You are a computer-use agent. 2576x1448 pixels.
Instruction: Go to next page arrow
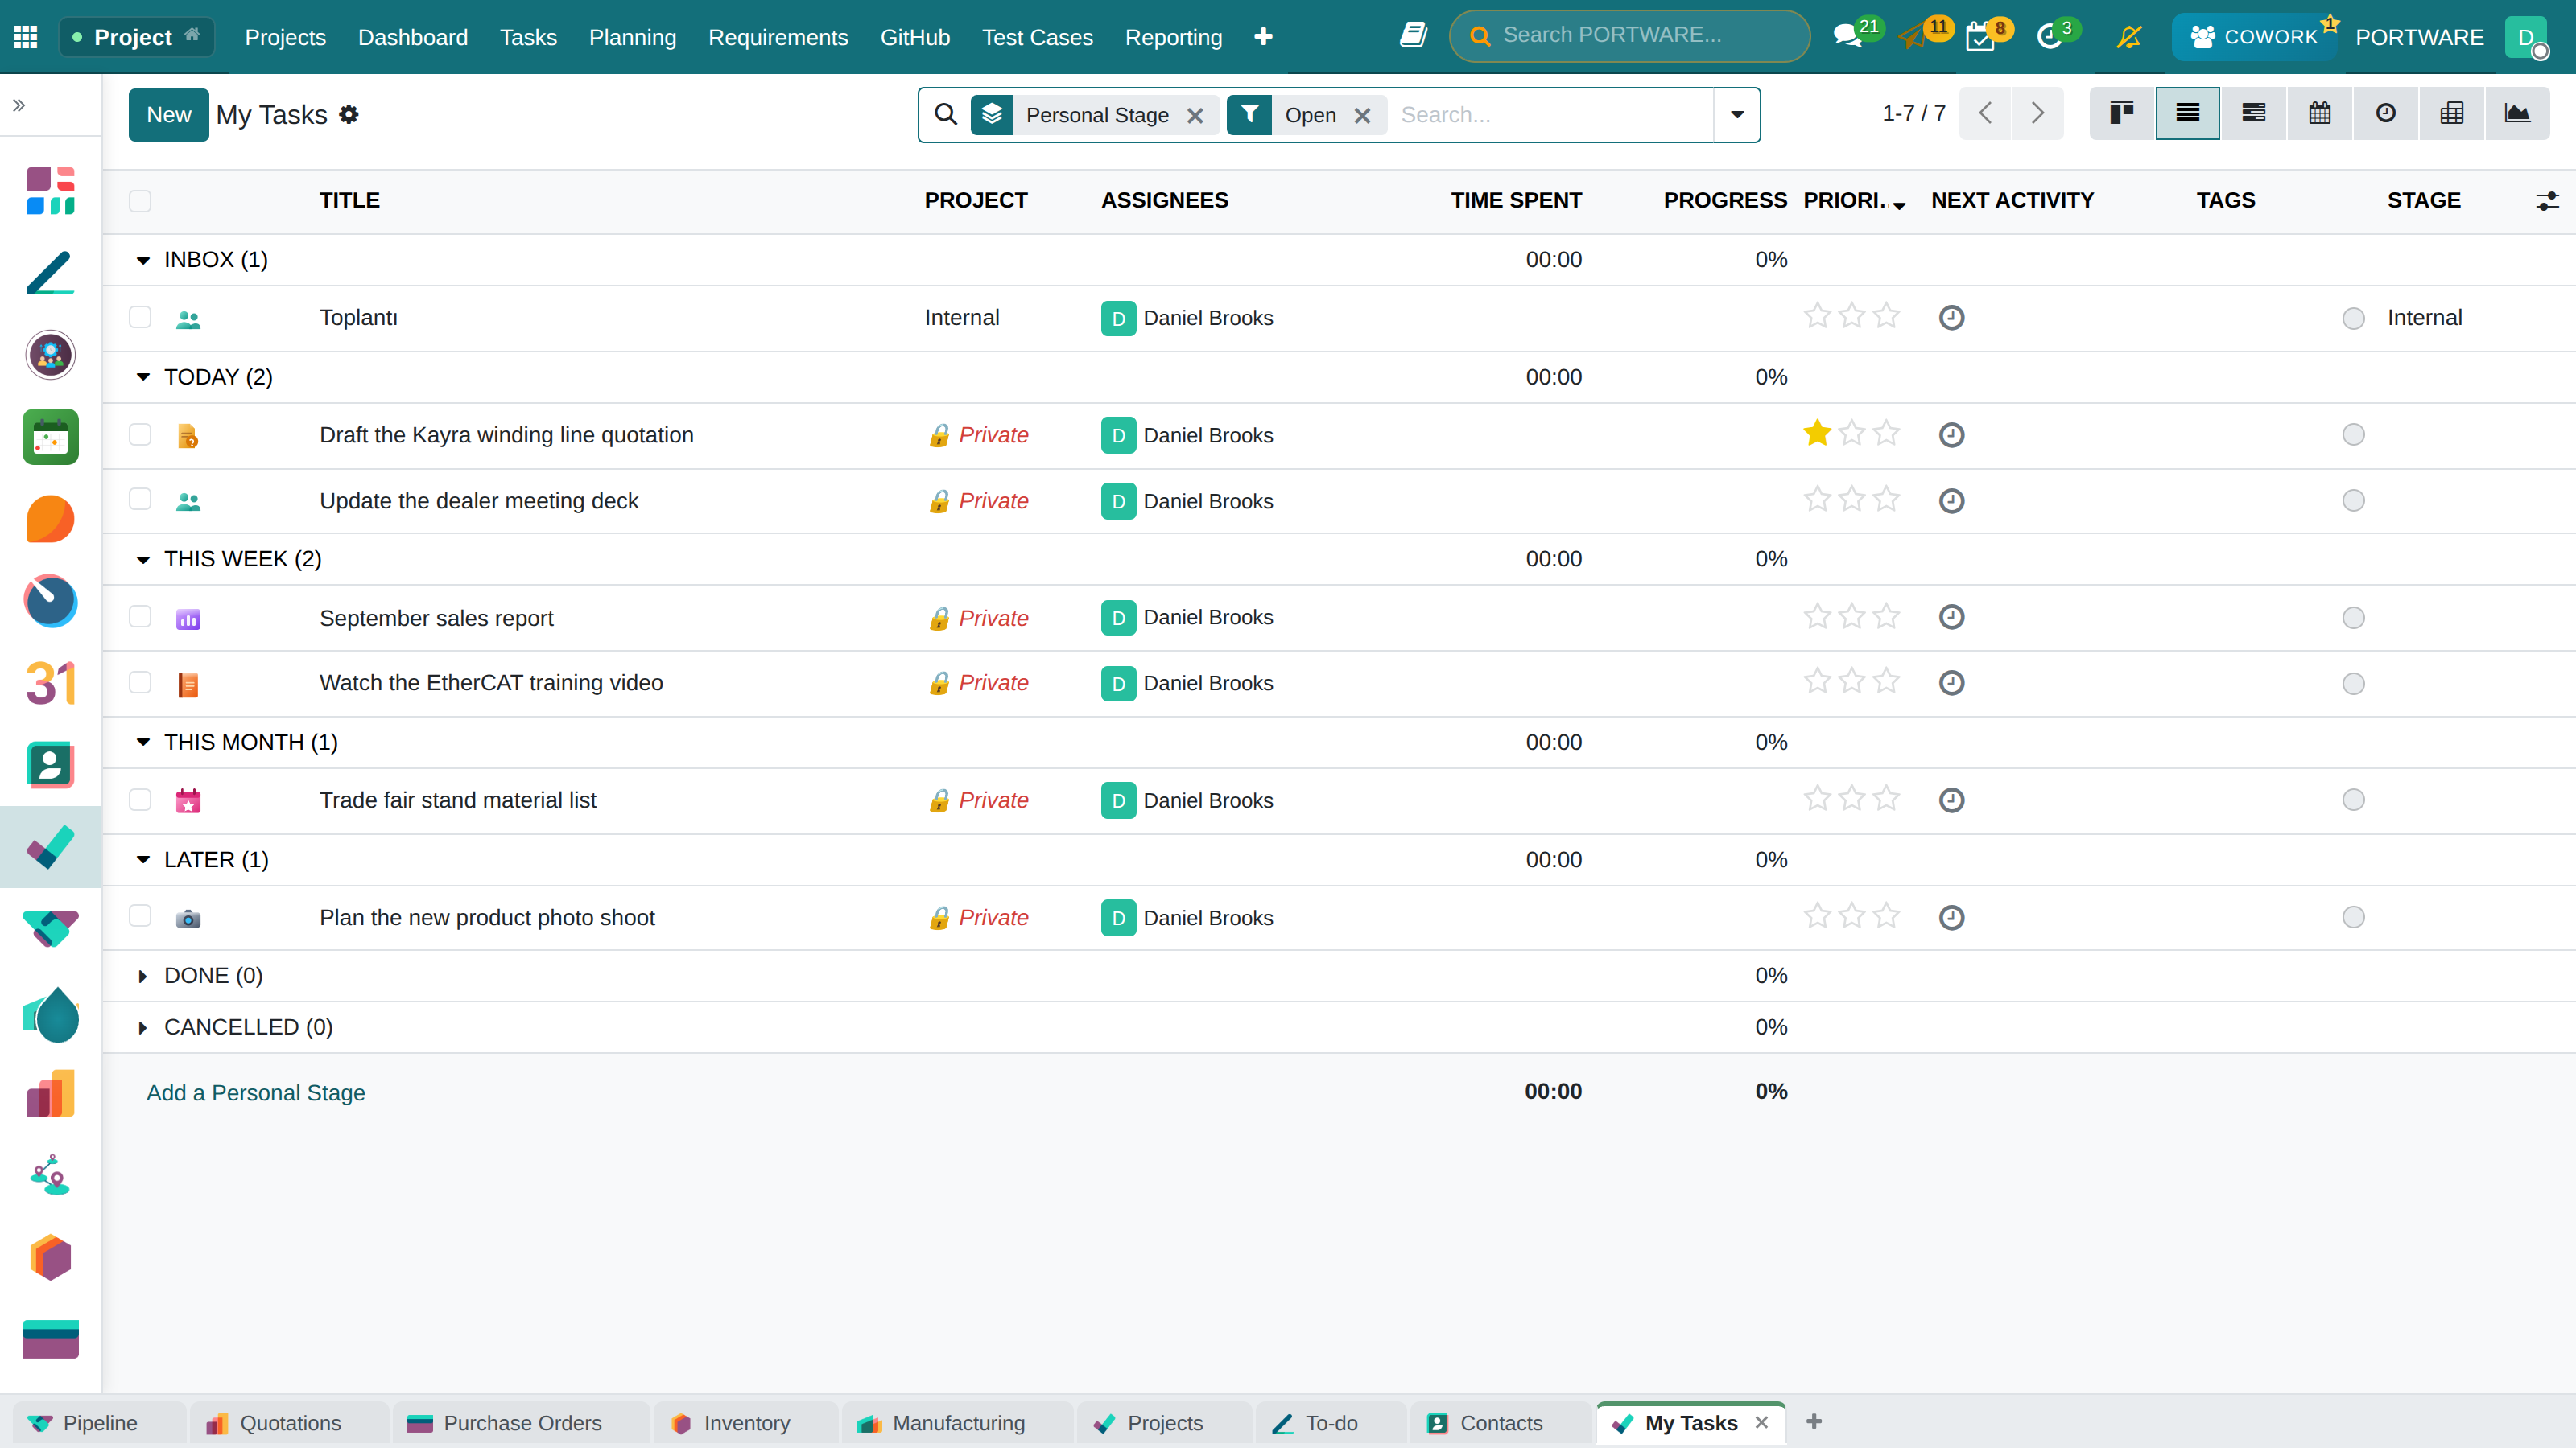pos(2037,113)
